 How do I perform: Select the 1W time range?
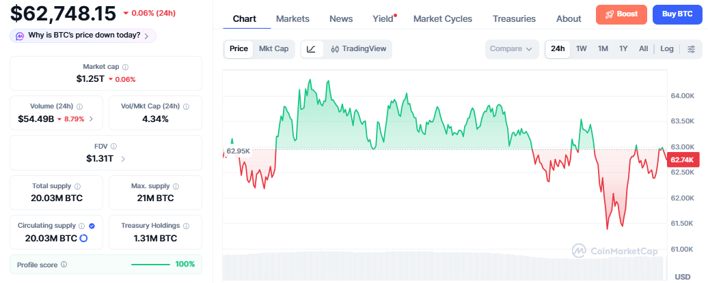pos(581,48)
